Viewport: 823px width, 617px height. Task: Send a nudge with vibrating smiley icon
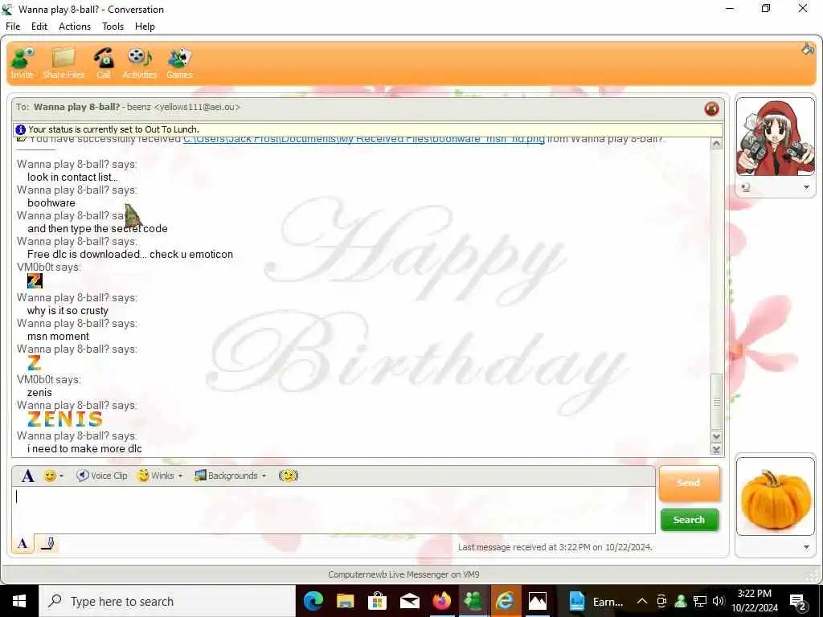(289, 476)
